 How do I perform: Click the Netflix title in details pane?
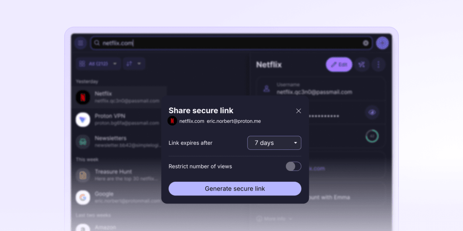269,65
